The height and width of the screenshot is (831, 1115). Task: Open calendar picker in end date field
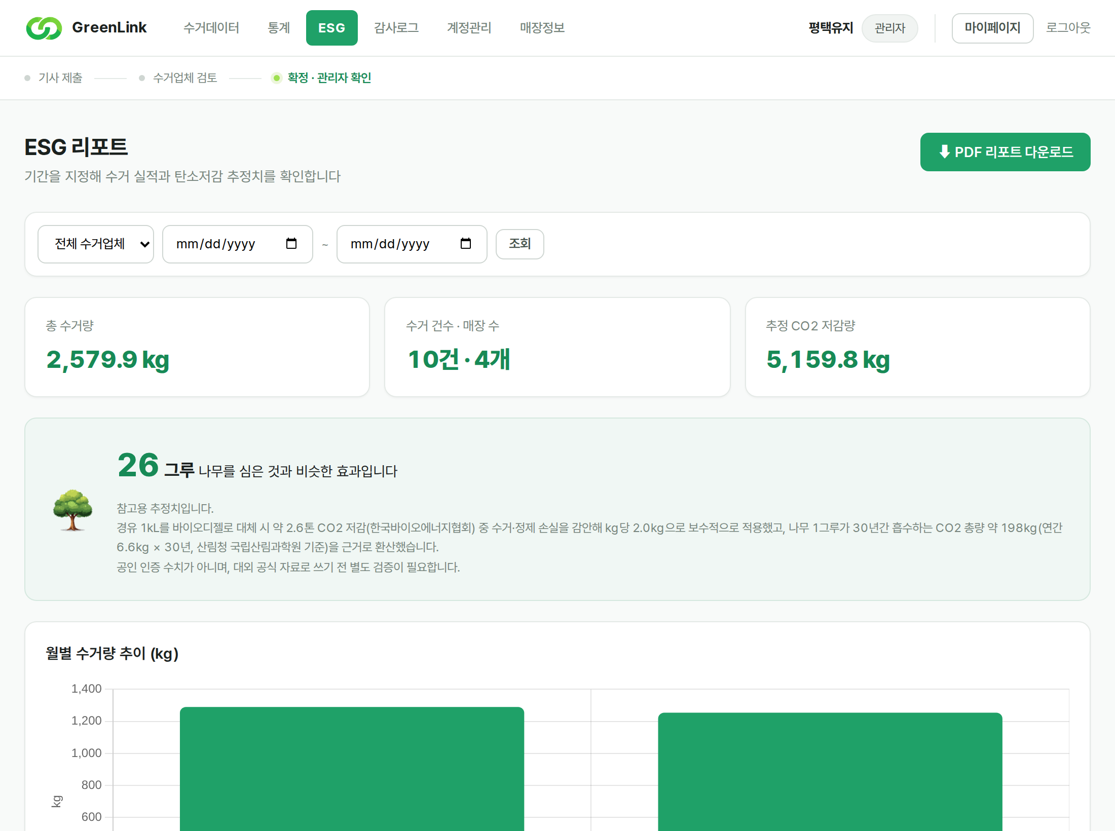(466, 244)
